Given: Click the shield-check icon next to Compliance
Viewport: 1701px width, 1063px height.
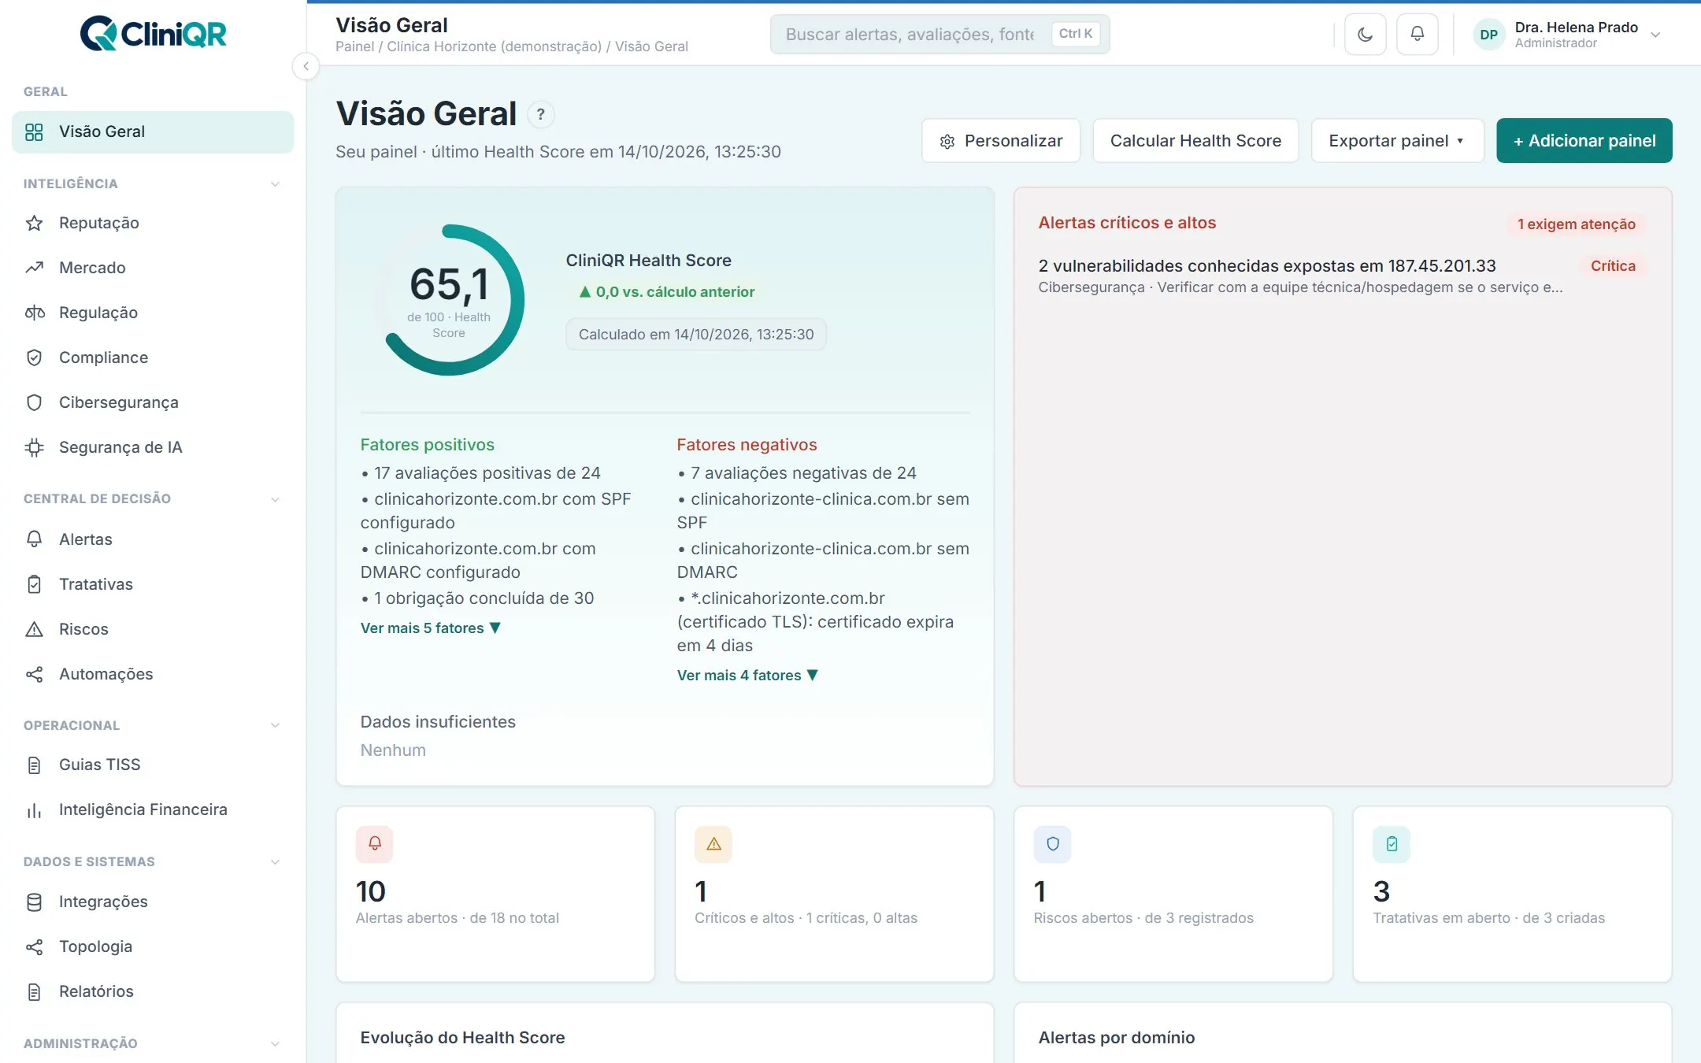Looking at the screenshot, I should [x=34, y=357].
